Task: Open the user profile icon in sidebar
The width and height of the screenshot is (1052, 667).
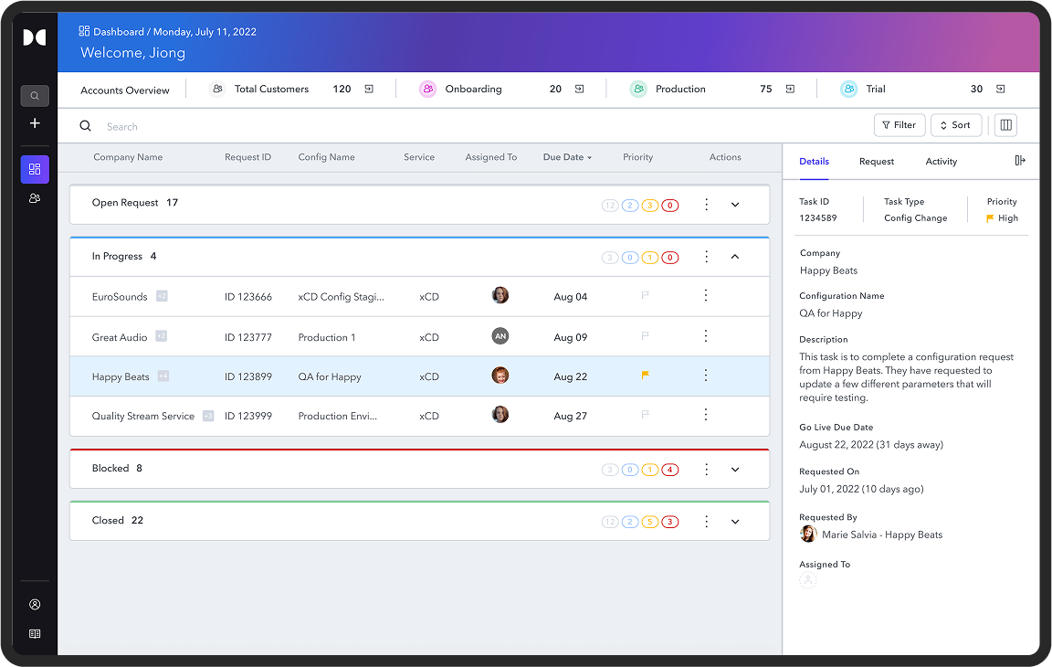Action: coord(35,604)
